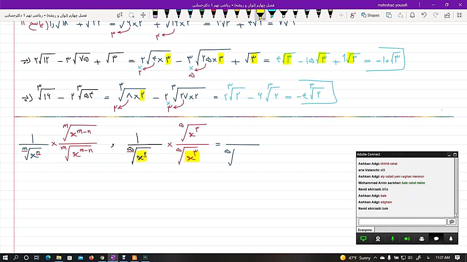Redo the undone action

tap(436, 15)
